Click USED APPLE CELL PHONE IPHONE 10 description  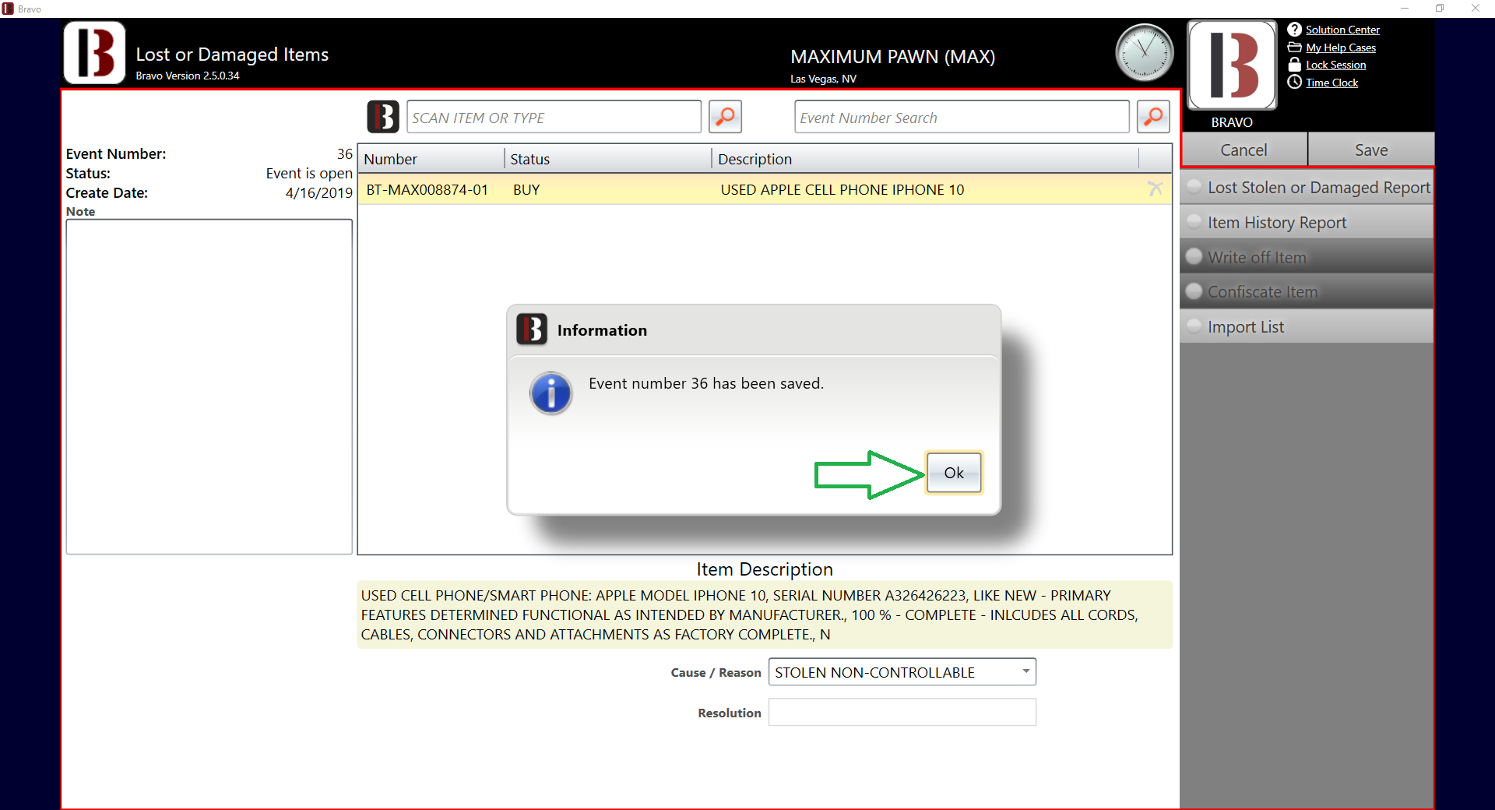point(842,189)
